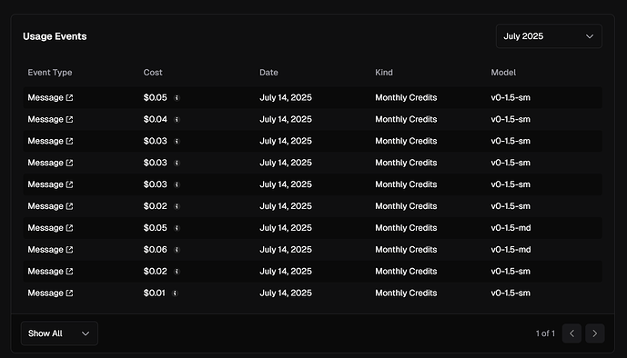
Task: Click info icon beside first $0.05 cost
Action: click(177, 98)
